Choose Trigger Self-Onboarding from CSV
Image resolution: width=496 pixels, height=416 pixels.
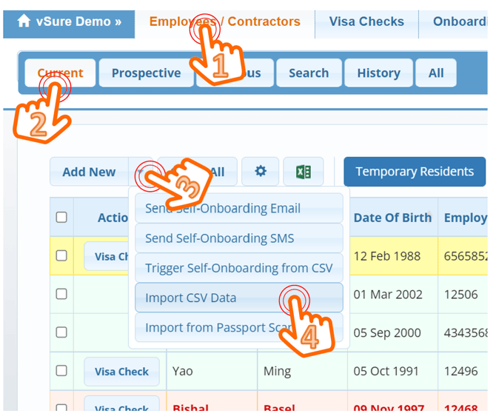click(x=238, y=268)
